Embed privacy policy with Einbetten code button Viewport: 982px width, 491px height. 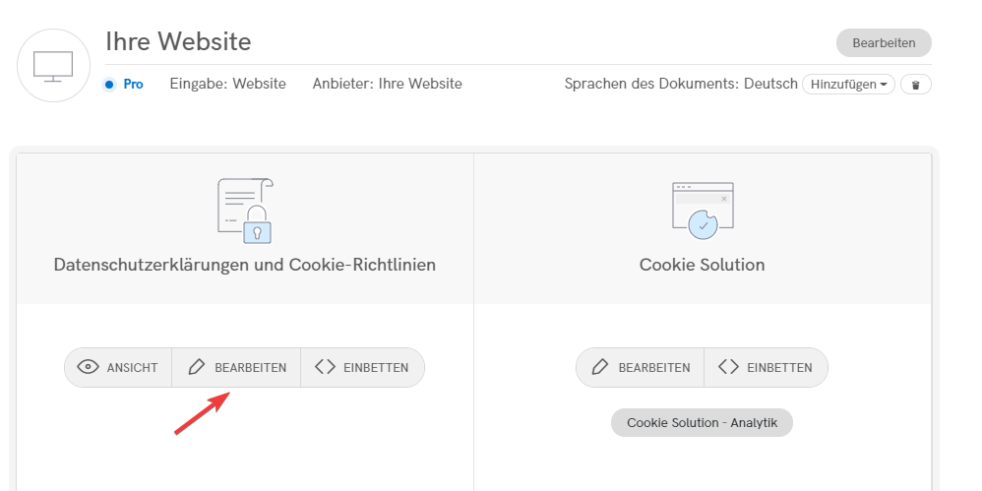(362, 367)
